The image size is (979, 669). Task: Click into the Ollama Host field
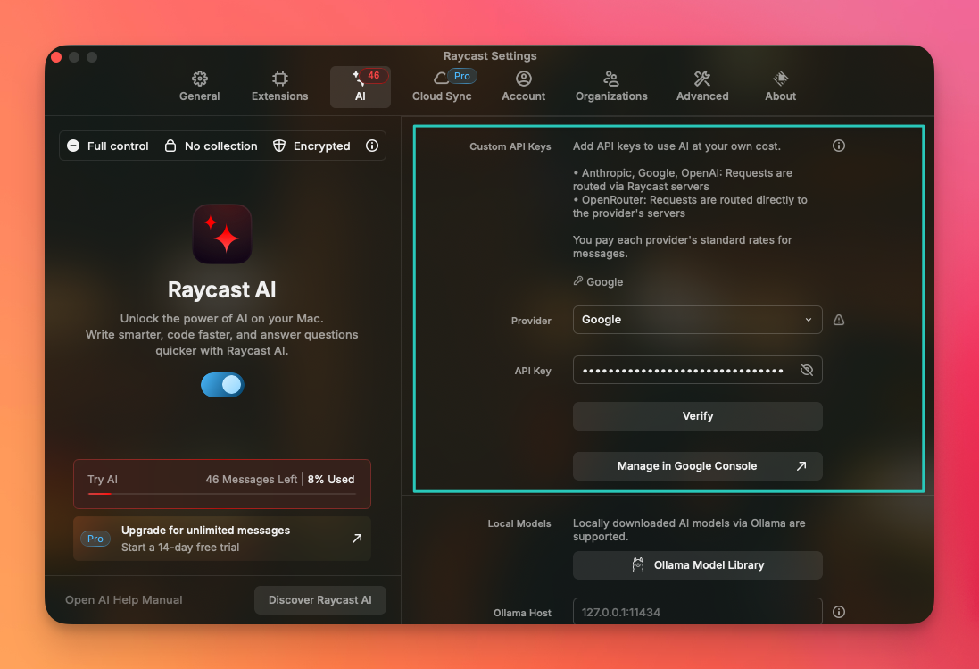[697, 612]
